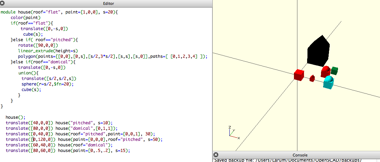Click the Console panel title bar

(296, 155)
